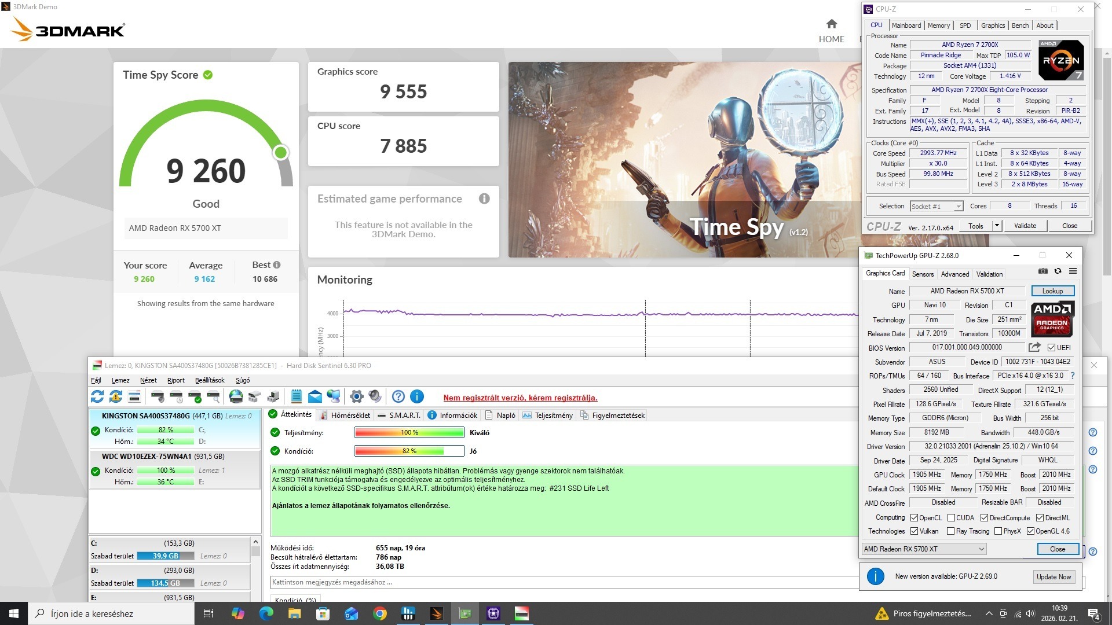The width and height of the screenshot is (1112, 625).
Task: Toggle the Ray Tracing checkbox
Action: tap(950, 531)
